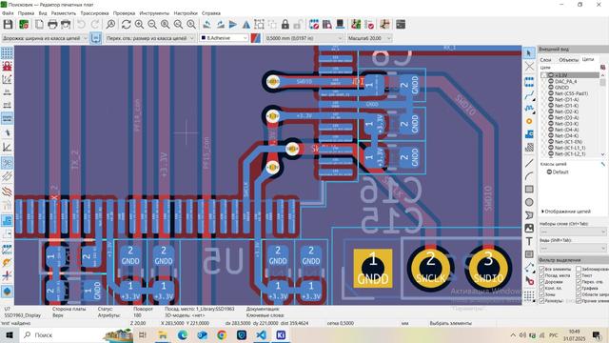
Task: Open the B.Adhesive layer dropdown
Action: click(225, 38)
